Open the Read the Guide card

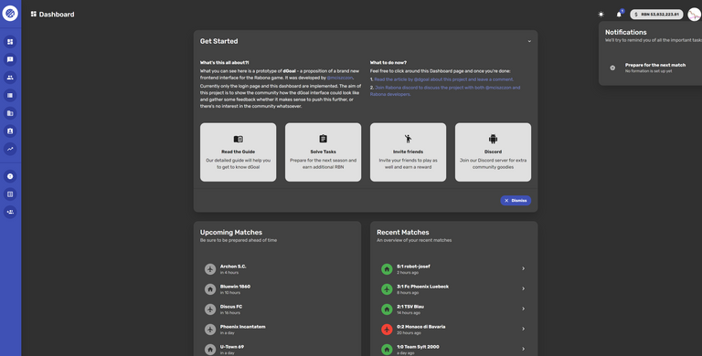pos(239,152)
